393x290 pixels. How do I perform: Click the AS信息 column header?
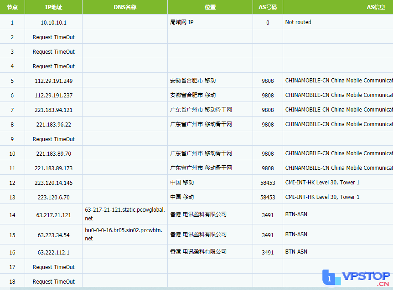376,7
